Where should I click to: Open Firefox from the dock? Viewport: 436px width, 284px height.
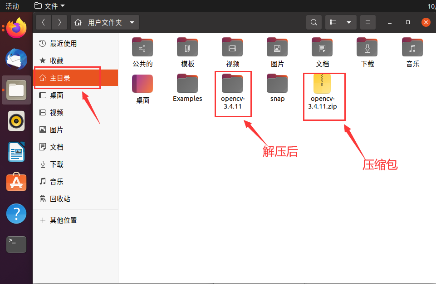16,27
